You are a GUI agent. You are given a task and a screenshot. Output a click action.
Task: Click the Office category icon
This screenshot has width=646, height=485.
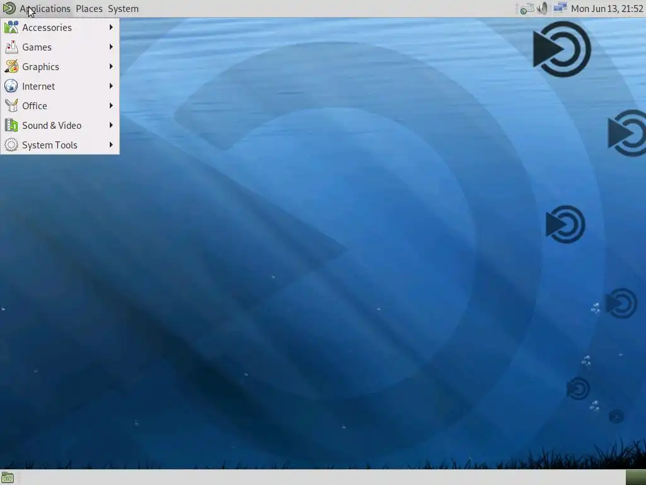click(x=11, y=106)
